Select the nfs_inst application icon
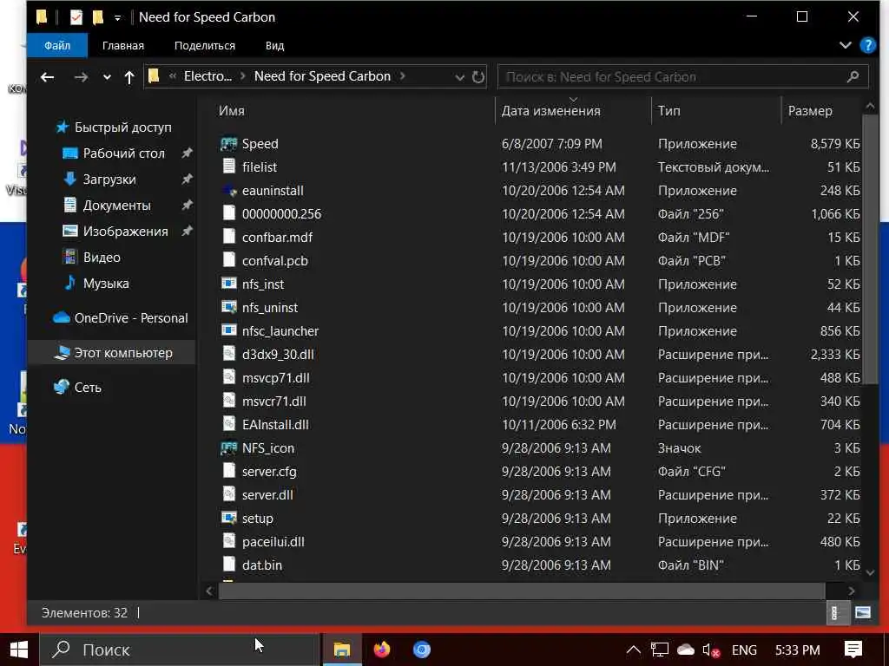The width and height of the screenshot is (889, 666). tap(228, 284)
